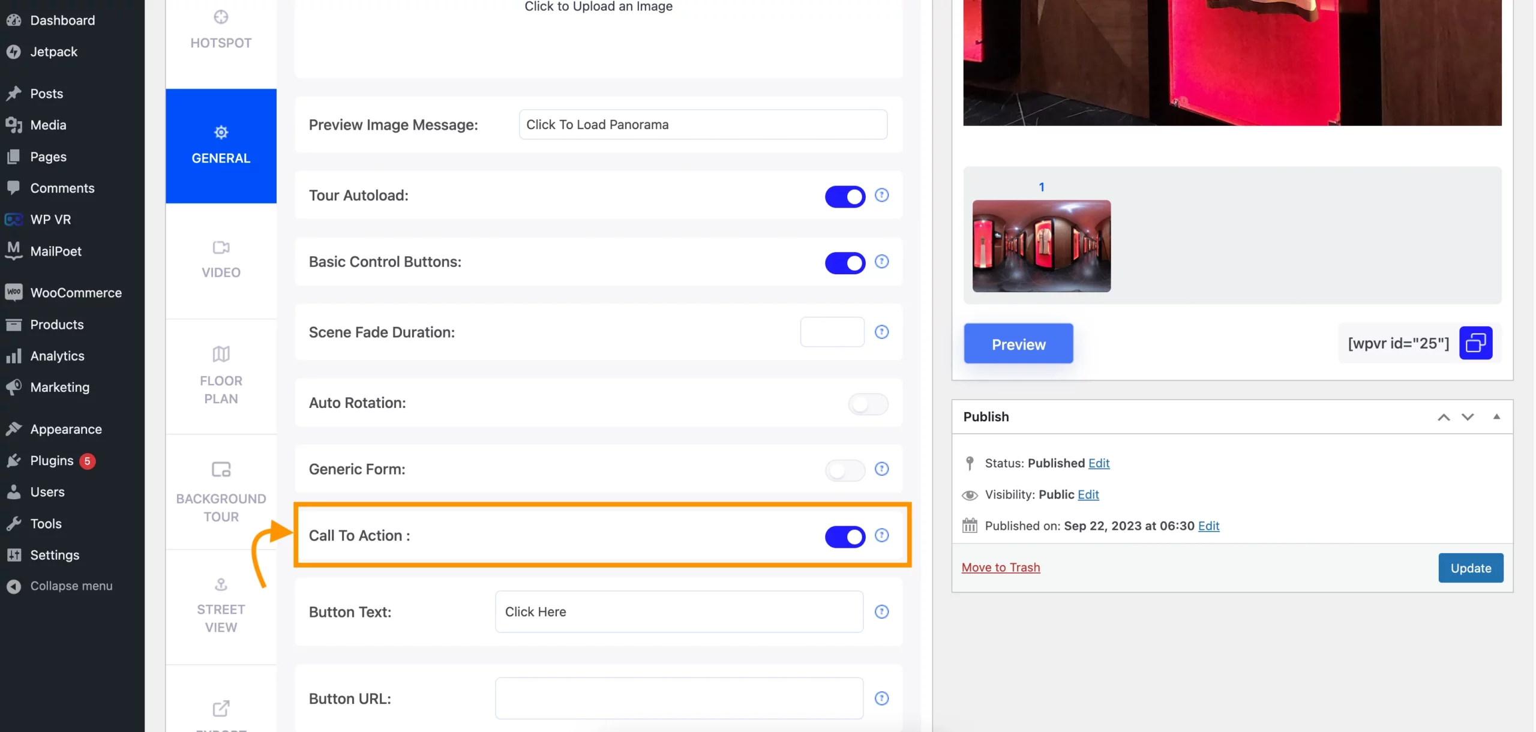This screenshot has height=732, width=1536.
Task: Click the Hotspot icon in sidebar
Action: [x=220, y=17]
